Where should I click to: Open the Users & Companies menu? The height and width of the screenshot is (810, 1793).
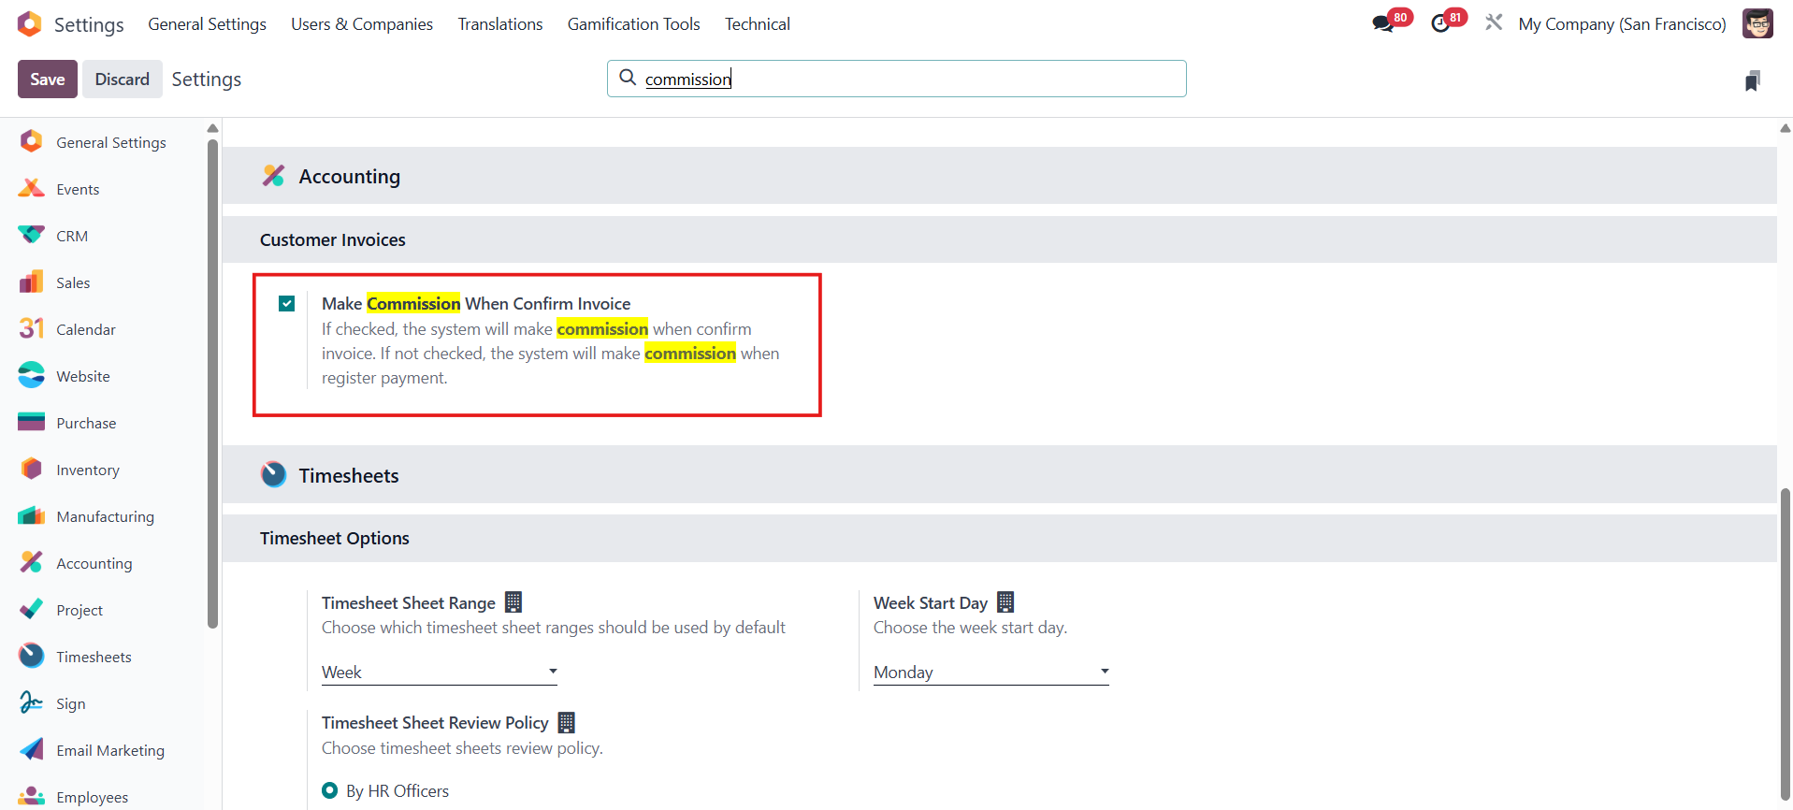point(361,24)
